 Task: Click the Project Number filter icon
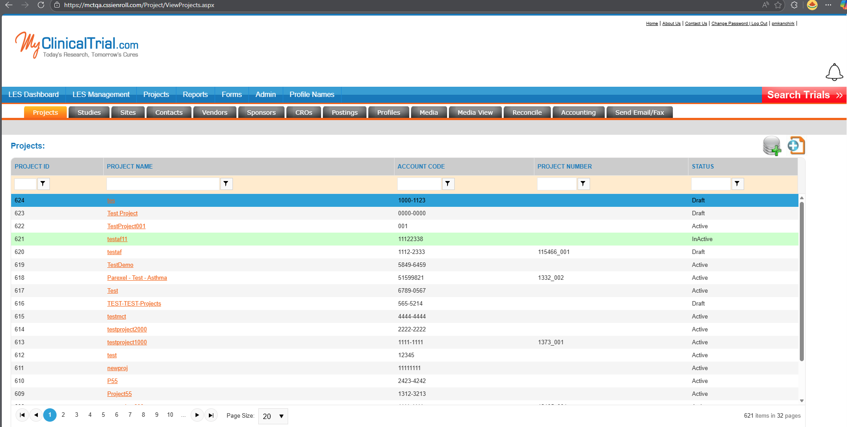point(583,184)
